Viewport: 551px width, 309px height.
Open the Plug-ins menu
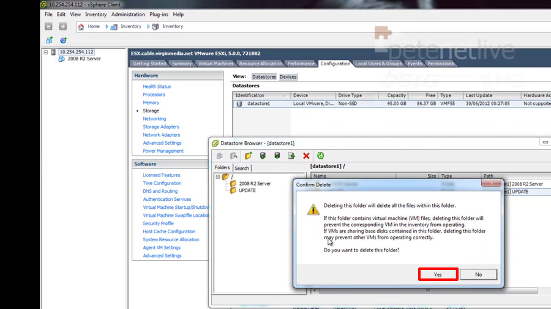tap(159, 15)
